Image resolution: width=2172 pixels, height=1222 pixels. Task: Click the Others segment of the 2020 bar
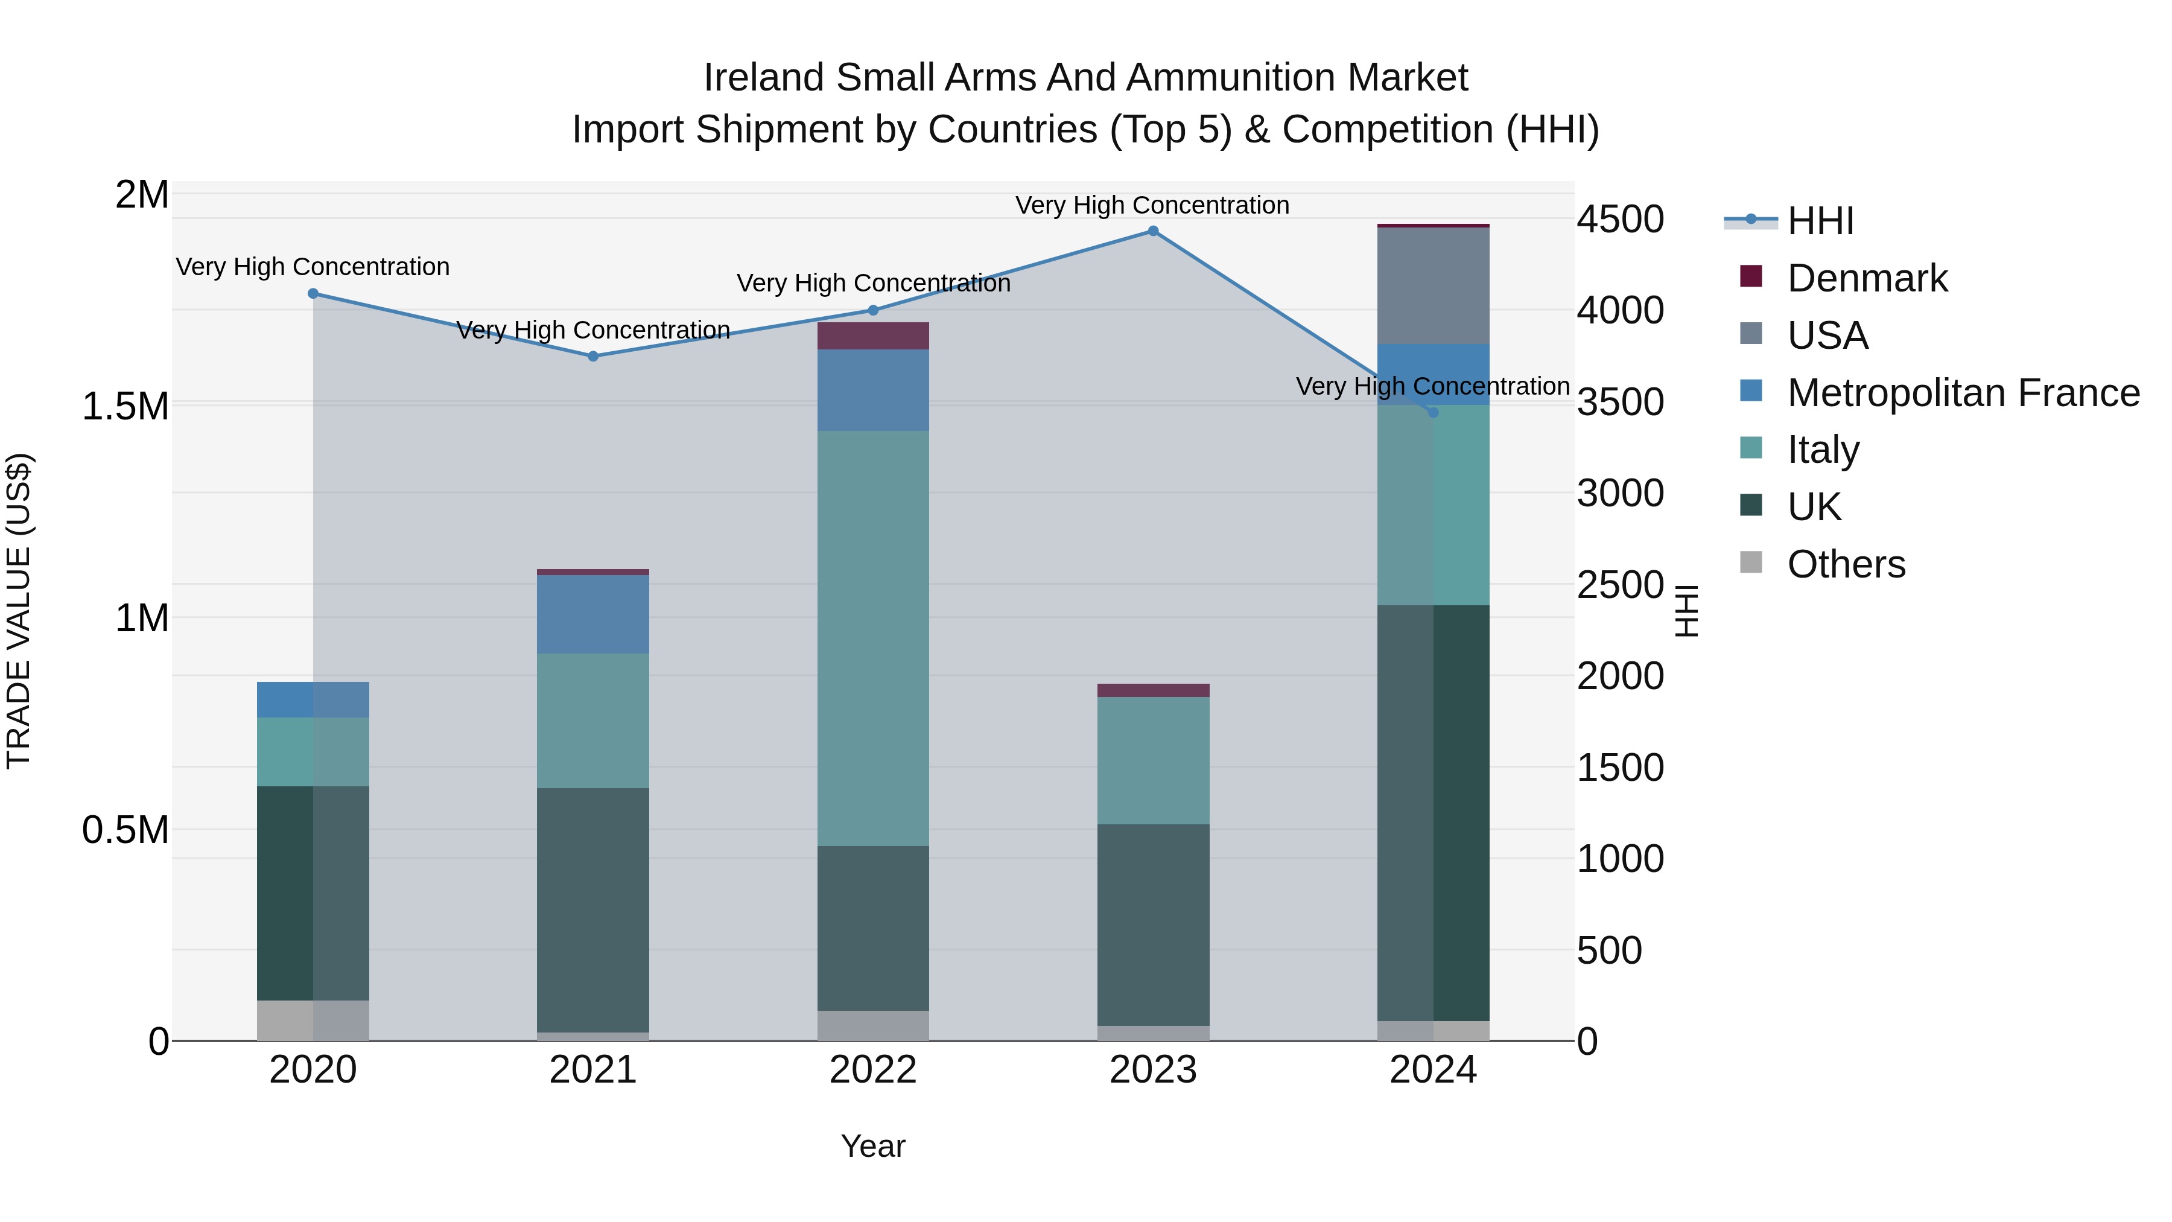(x=313, y=1020)
